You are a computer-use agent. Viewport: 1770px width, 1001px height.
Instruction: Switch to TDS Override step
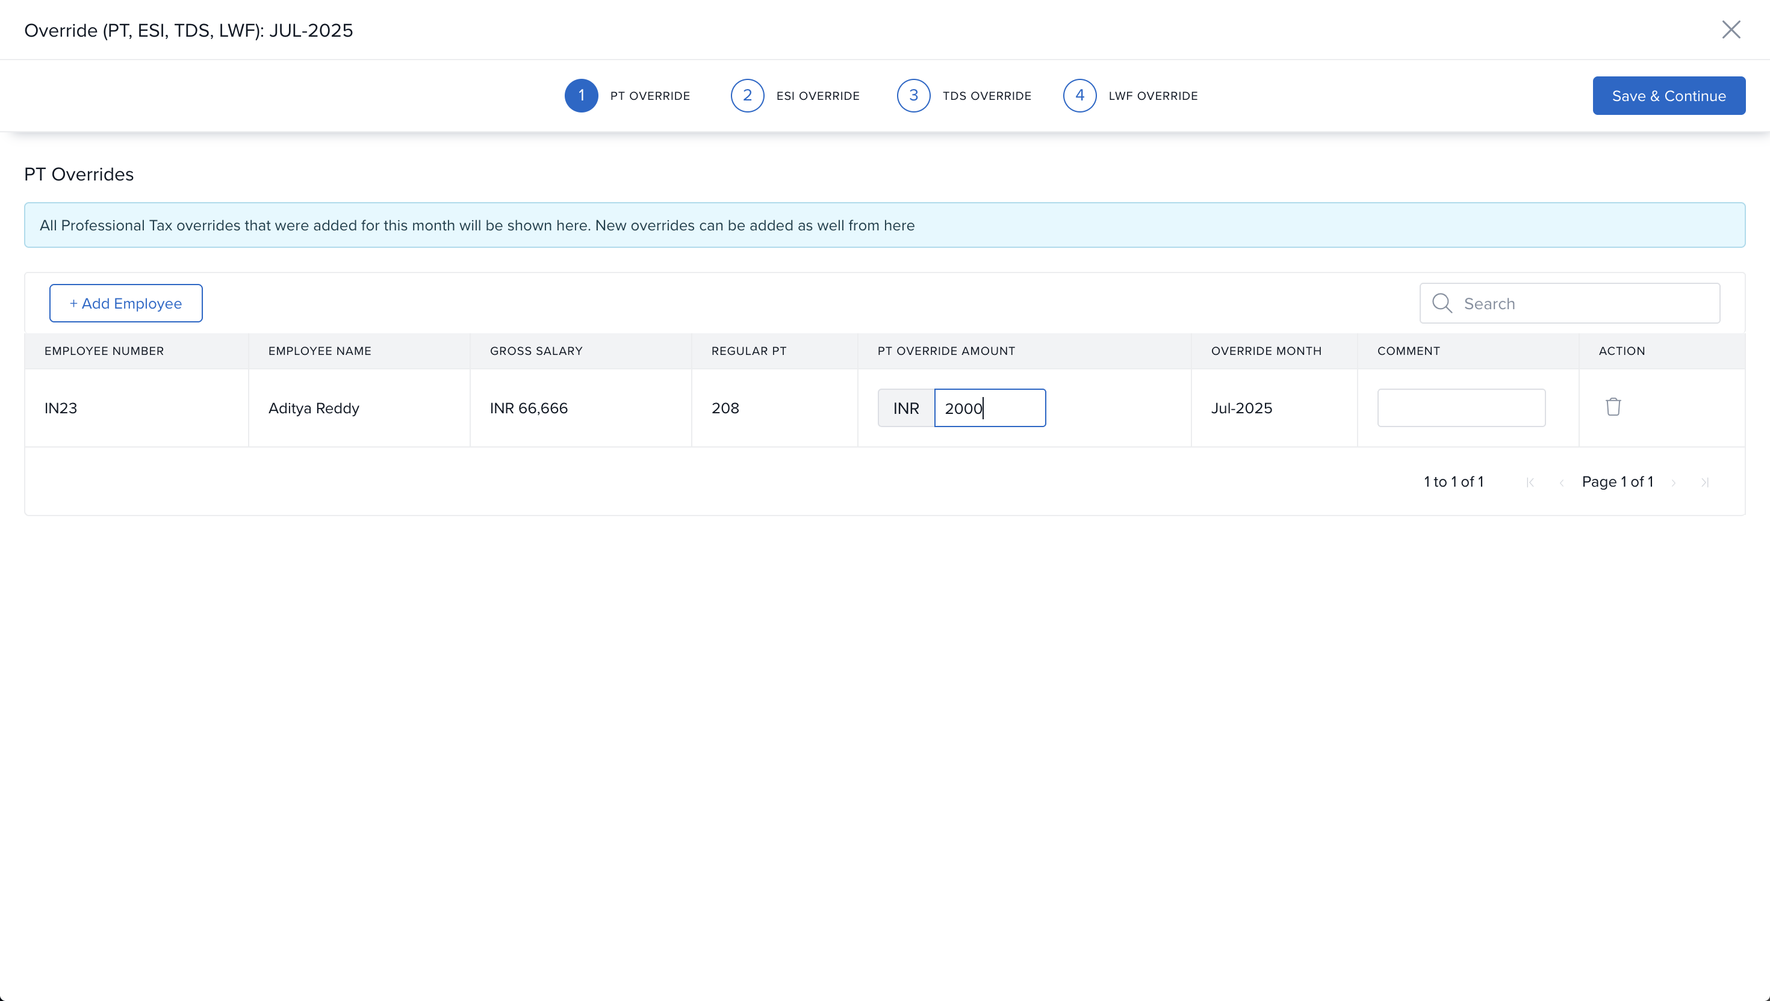[x=986, y=96]
